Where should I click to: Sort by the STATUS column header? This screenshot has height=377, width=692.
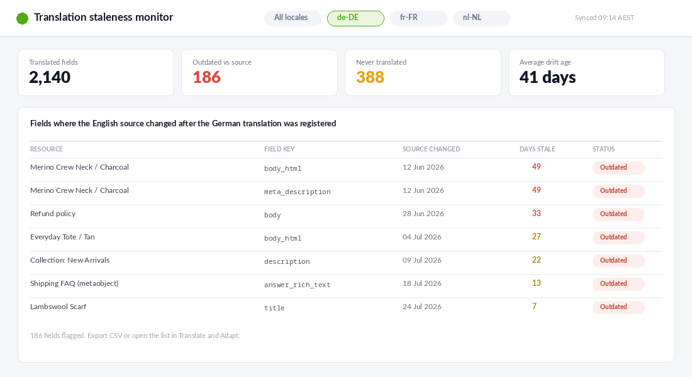click(603, 149)
